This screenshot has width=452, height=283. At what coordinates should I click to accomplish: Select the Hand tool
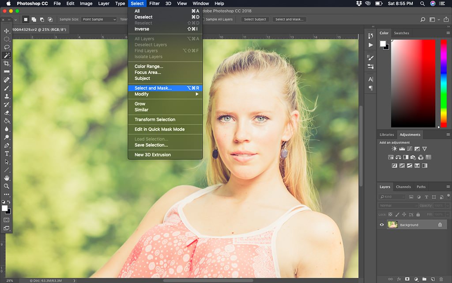[x=7, y=178]
